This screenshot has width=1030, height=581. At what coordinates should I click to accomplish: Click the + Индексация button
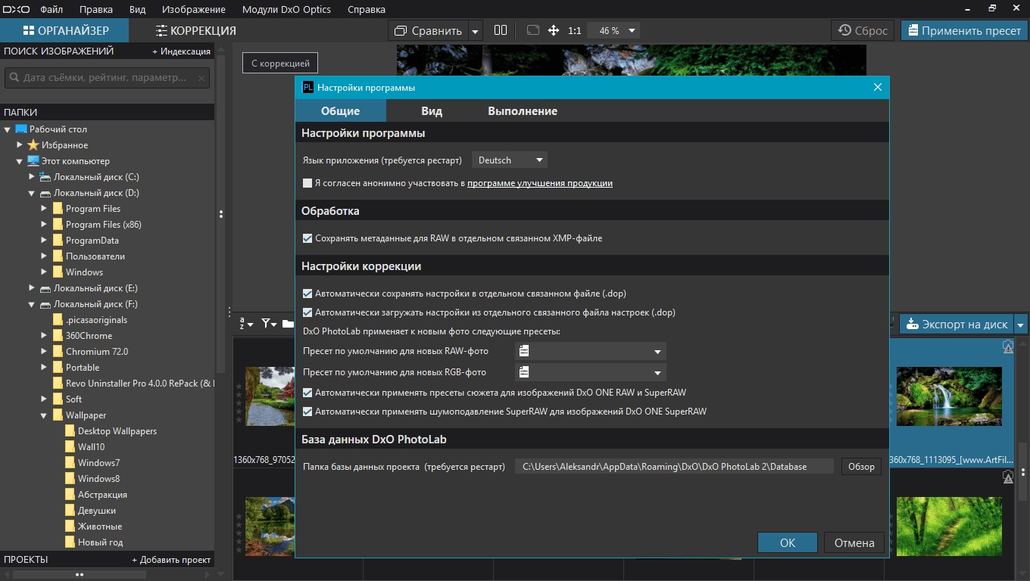point(181,51)
